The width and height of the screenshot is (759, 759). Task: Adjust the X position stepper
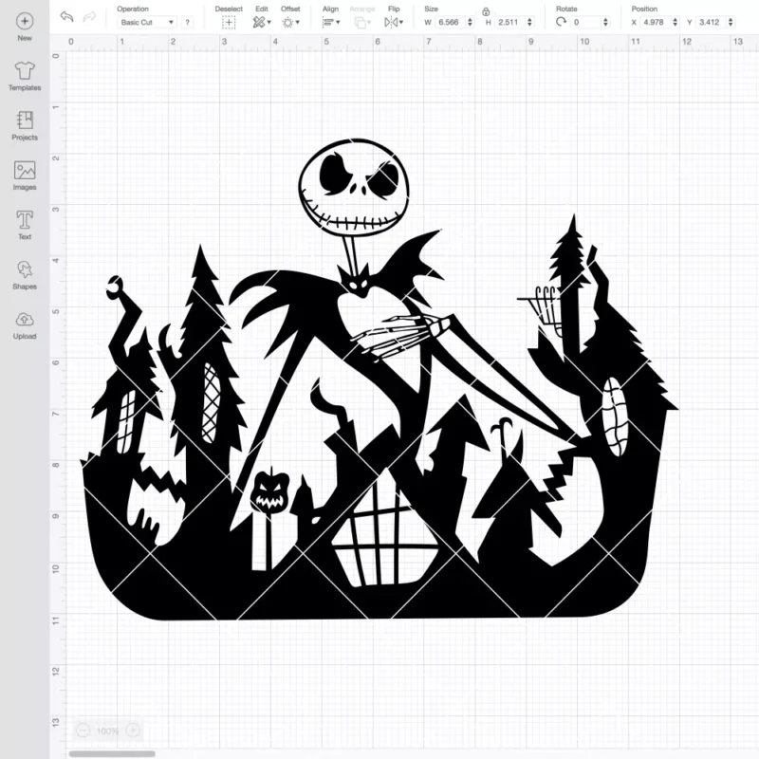point(676,22)
